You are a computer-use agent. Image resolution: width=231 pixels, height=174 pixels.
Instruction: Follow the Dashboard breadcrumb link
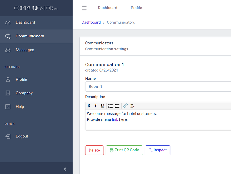tap(91, 22)
